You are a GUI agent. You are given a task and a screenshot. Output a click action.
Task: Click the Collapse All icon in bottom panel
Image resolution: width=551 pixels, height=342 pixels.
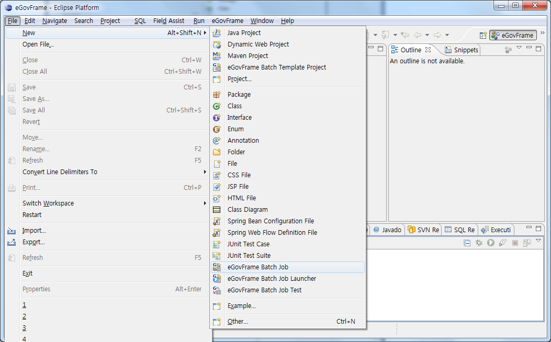pyautogui.click(x=467, y=243)
